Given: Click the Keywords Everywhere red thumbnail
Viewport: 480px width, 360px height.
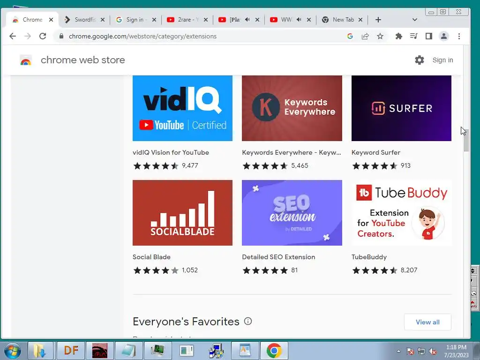Looking at the screenshot, I should 292,108.
